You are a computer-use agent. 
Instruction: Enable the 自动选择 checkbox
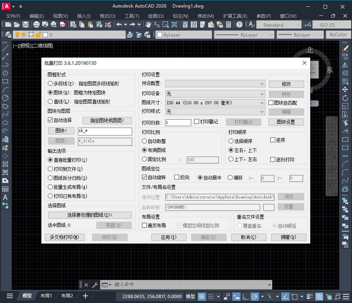(50, 120)
